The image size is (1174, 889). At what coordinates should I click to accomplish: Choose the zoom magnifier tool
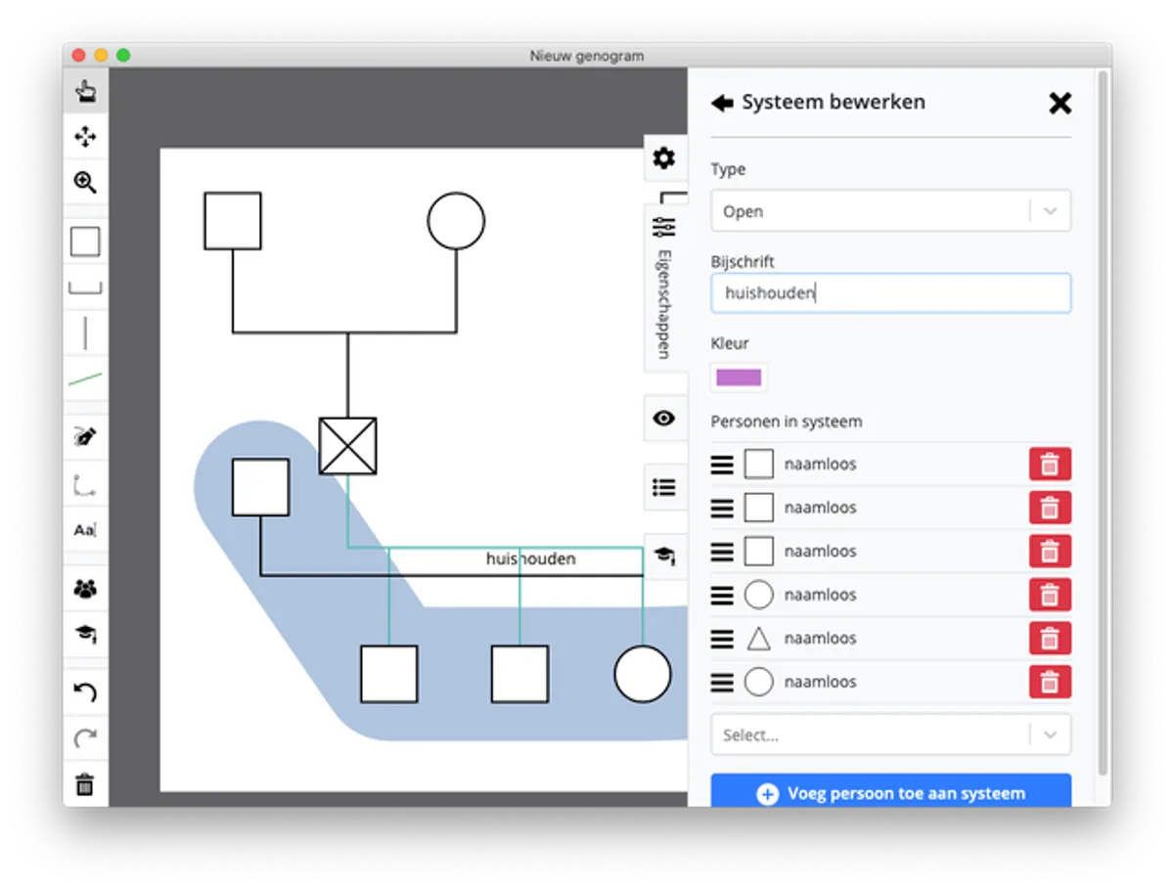[86, 182]
